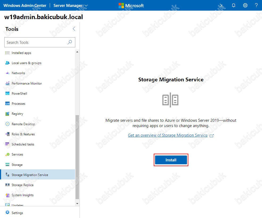The height and width of the screenshot is (218, 262).
Task: Click the Services gear icon
Action: pyautogui.click(x=7, y=154)
